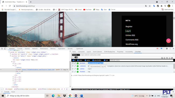This screenshot has height=98, width=175.
Task: Reload the page
Action: [x=10, y=6]
